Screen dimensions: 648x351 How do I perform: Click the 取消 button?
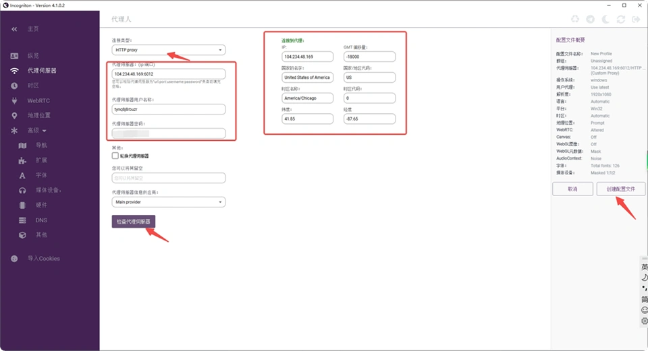[572, 189]
